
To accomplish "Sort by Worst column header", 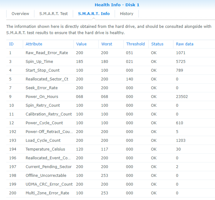I will (x=111, y=44).
